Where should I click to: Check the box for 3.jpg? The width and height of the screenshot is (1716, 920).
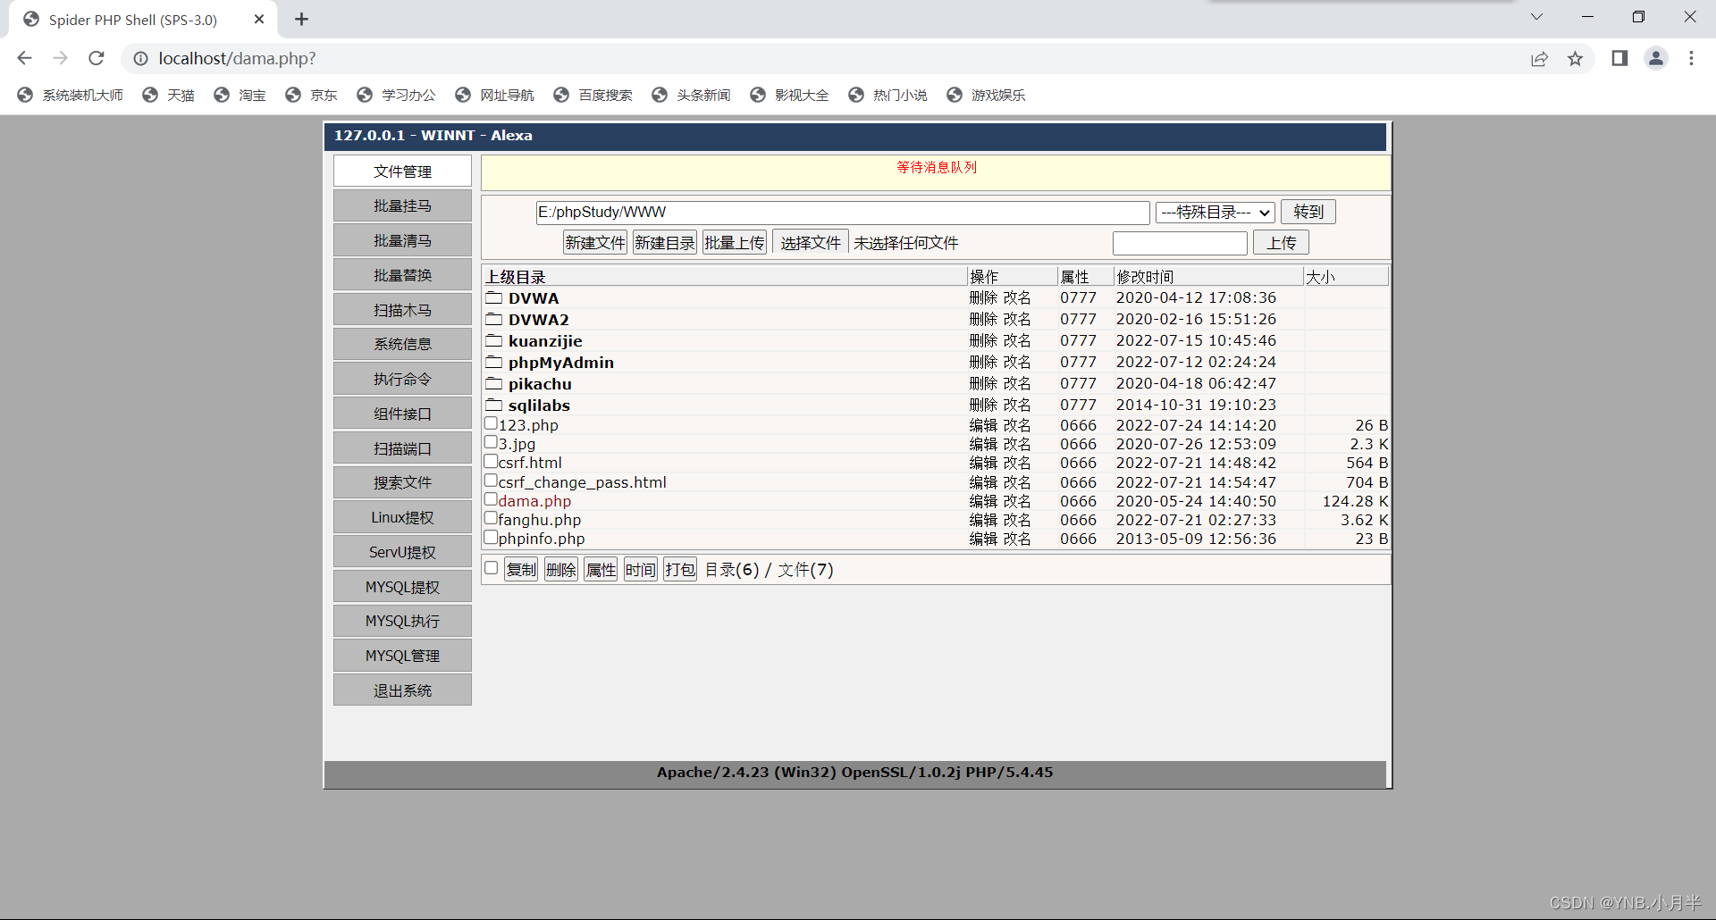(x=491, y=442)
